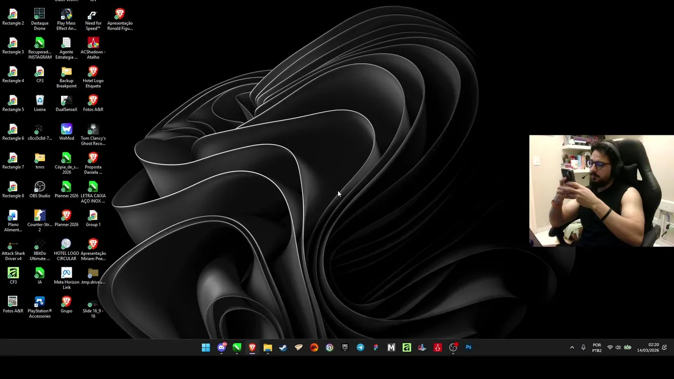Image resolution: width=674 pixels, height=379 pixels.
Task: Open the Group 1 desktop file
Action: (x=93, y=218)
